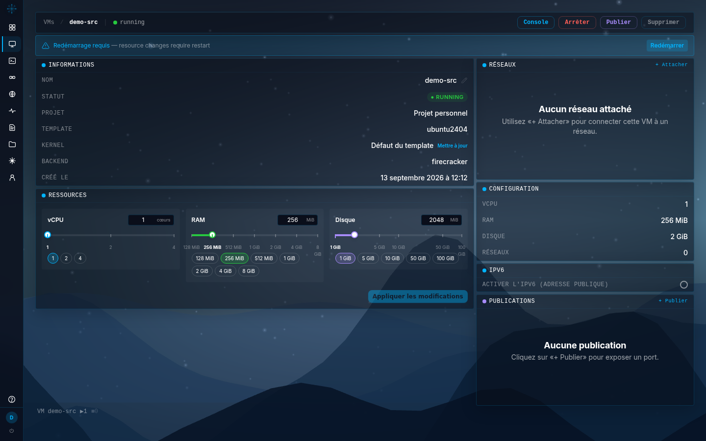Click the chain link icon in sidebar
Screen dimensions: 706x441
pyautogui.click(x=12, y=77)
